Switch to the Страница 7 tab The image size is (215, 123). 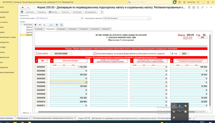coord(106,29)
